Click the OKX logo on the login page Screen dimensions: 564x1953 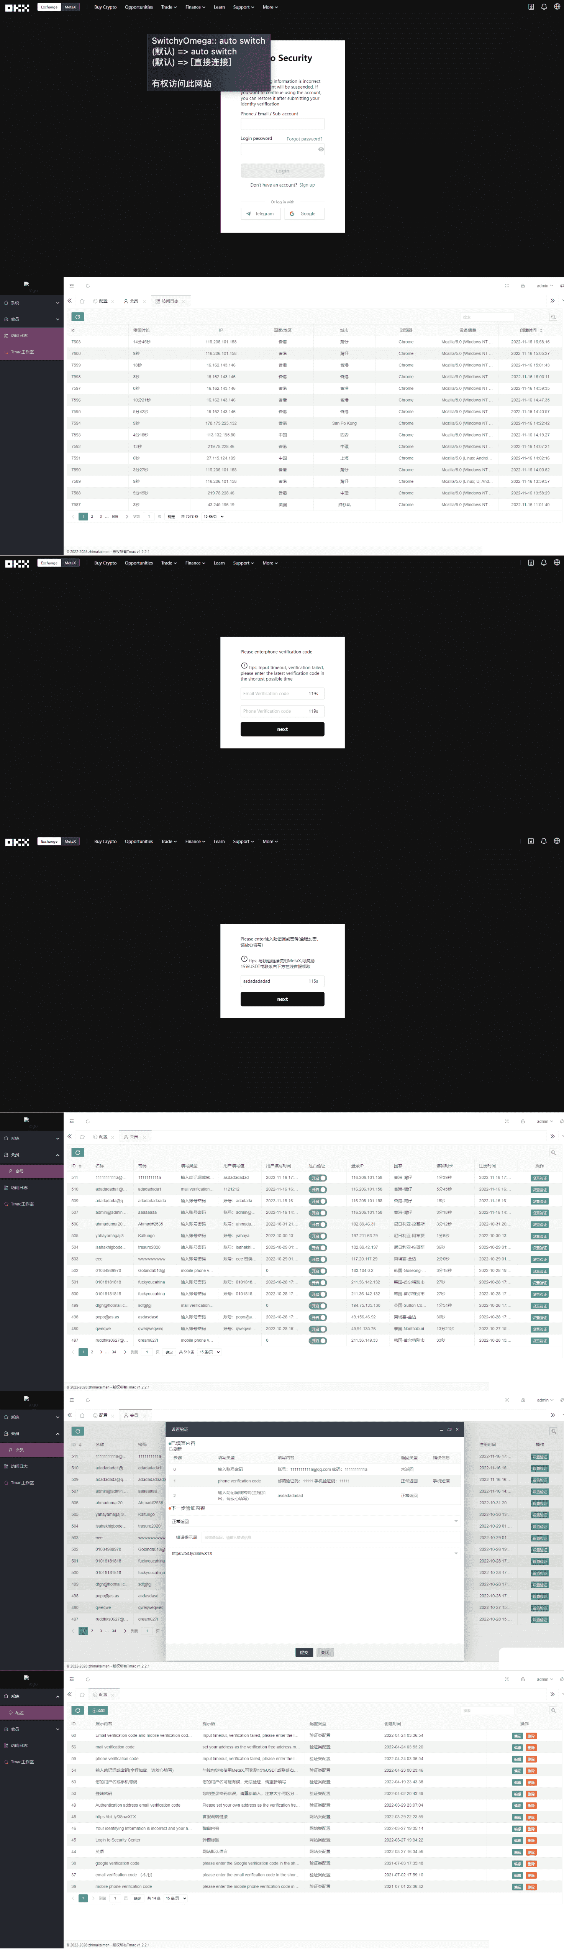coord(17,8)
